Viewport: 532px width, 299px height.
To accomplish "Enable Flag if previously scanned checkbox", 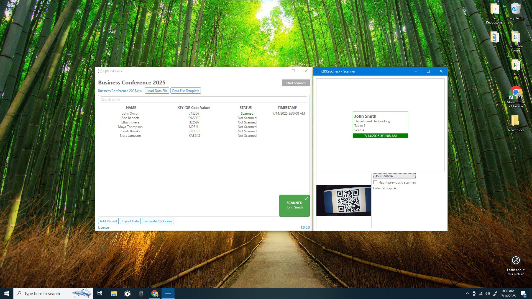I will pyautogui.click(x=375, y=182).
